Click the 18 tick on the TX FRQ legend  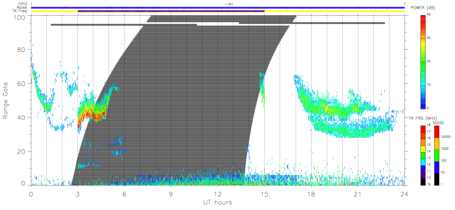429,126
